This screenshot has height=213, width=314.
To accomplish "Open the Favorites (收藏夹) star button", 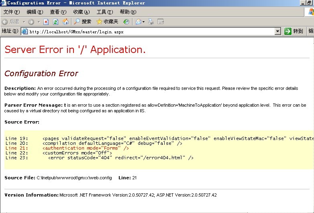I will pyautogui.click(x=107, y=22).
